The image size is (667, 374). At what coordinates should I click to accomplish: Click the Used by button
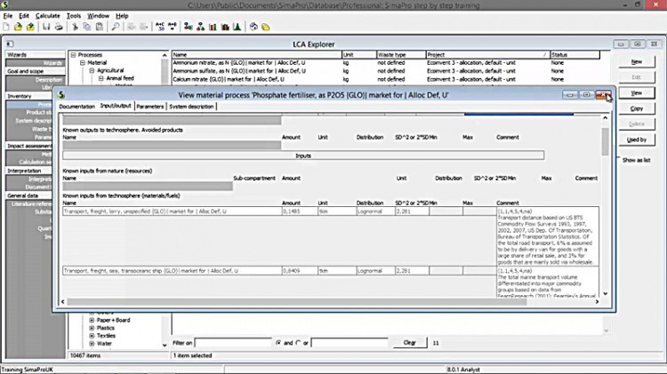(637, 139)
